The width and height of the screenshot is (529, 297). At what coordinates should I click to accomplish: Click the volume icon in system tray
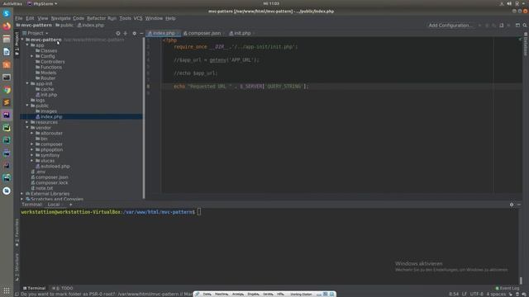[x=509, y=3]
